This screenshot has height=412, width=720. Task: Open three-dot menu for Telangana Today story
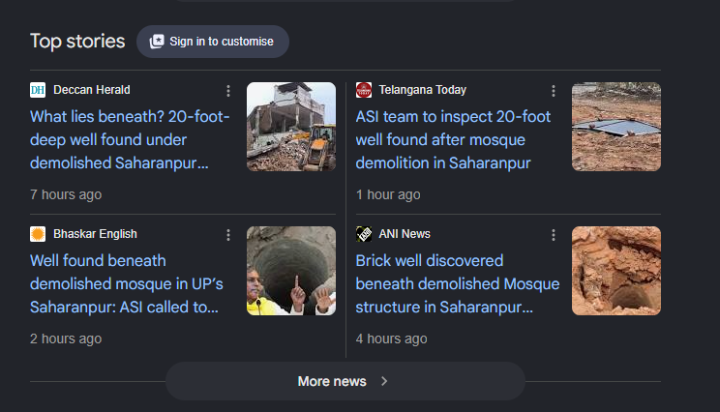(554, 91)
